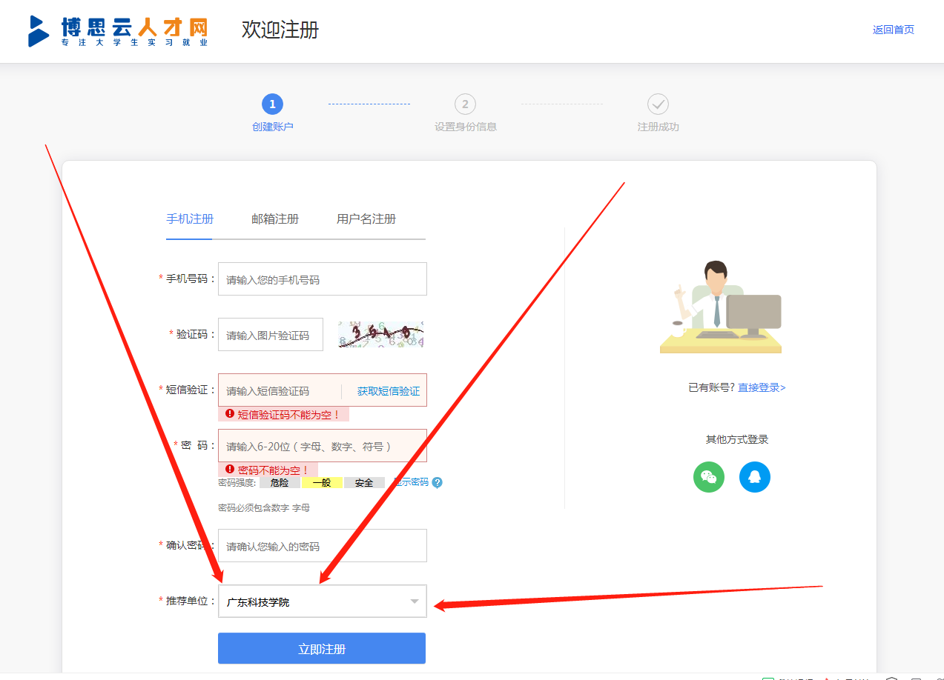Switch to the 邮箱注册 tab
Image resolution: width=944 pixels, height=680 pixels.
[275, 219]
